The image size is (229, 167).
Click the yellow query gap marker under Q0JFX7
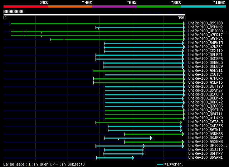pos(118,139)
